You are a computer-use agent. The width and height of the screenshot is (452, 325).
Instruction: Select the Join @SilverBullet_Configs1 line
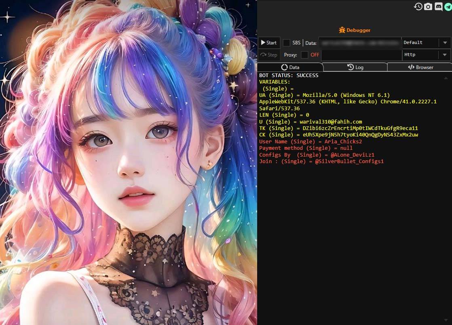321,161
